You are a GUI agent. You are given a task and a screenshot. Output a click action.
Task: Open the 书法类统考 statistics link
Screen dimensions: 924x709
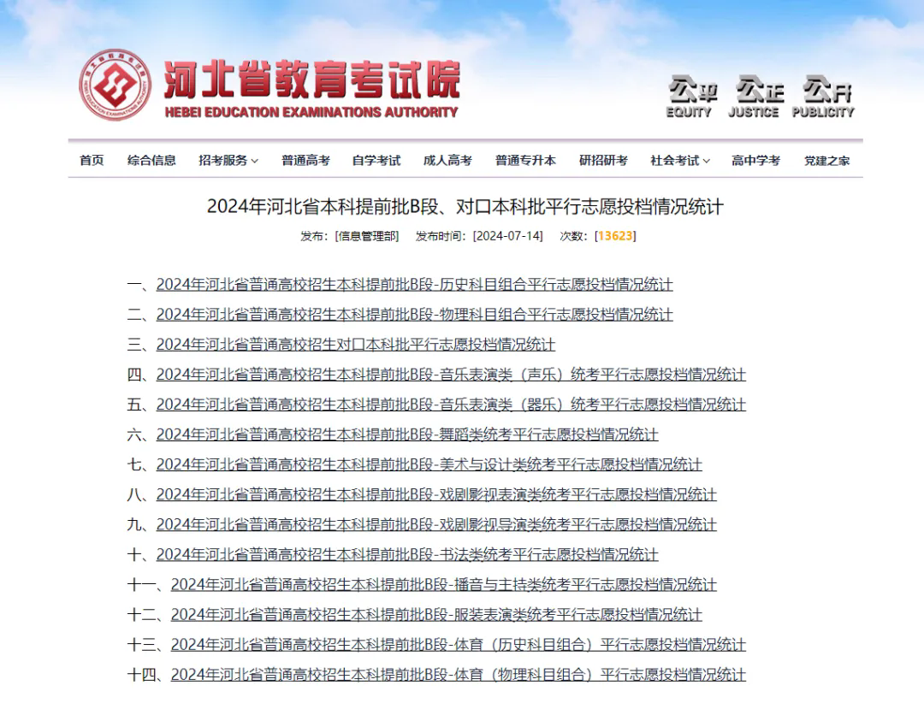click(x=407, y=554)
